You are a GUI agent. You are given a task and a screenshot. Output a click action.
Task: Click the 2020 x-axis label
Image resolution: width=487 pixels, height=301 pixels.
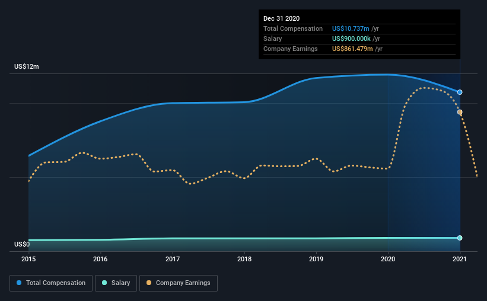pyautogui.click(x=388, y=259)
